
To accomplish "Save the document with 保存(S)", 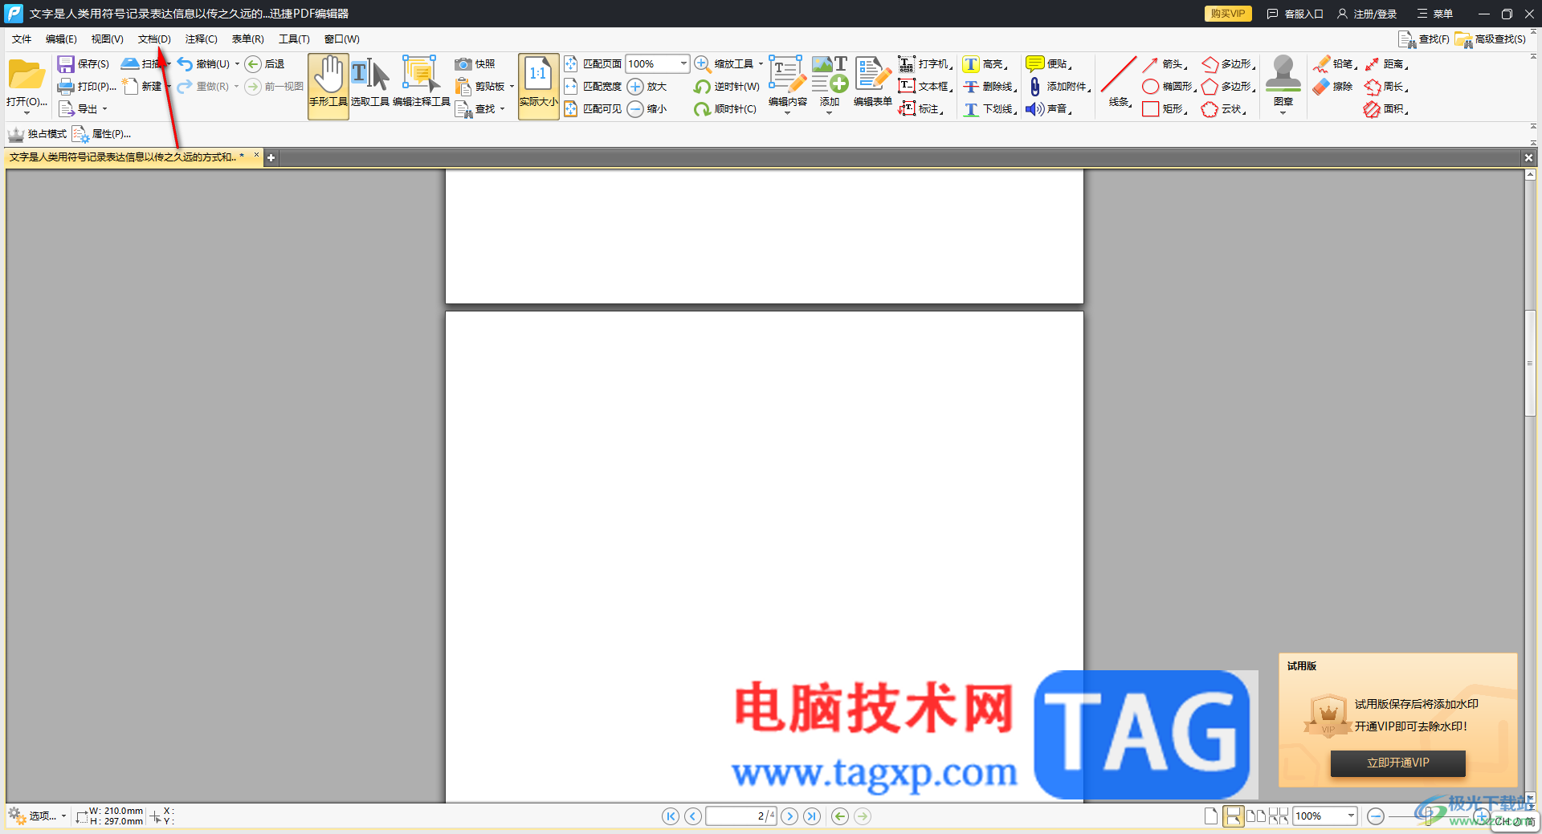I will pos(84,64).
